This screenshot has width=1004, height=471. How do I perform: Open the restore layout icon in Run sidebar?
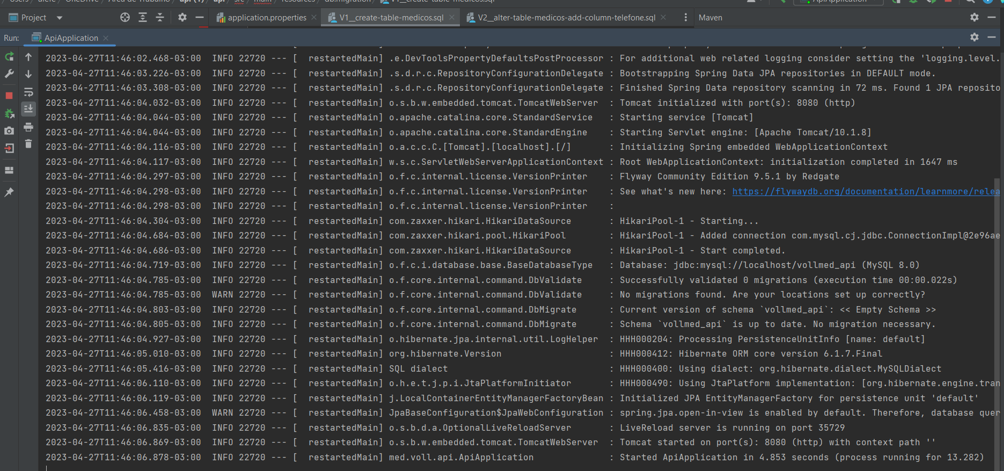[9, 170]
